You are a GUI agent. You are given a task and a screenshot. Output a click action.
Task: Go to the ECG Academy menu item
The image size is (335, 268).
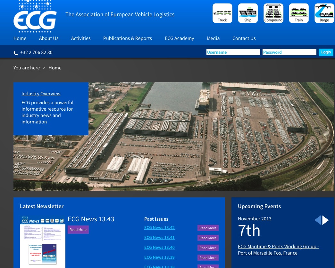pos(179,38)
